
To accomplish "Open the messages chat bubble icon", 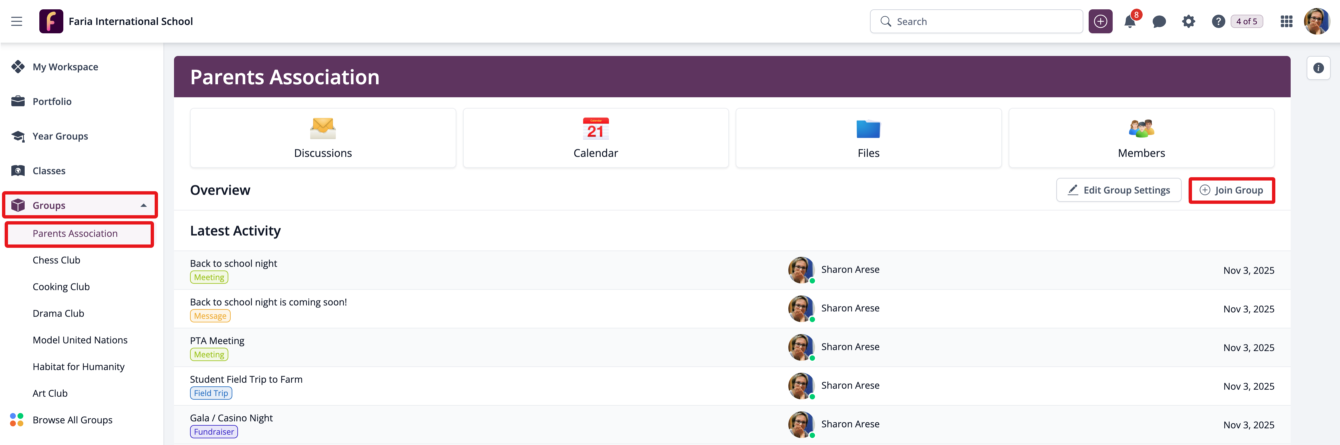I will (x=1159, y=22).
